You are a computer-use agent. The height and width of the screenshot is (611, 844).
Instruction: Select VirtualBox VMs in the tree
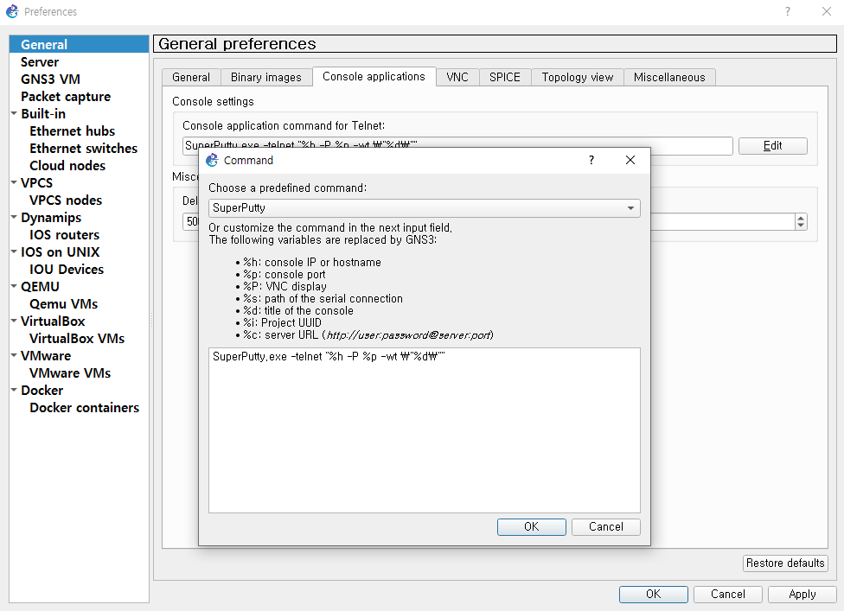point(77,338)
